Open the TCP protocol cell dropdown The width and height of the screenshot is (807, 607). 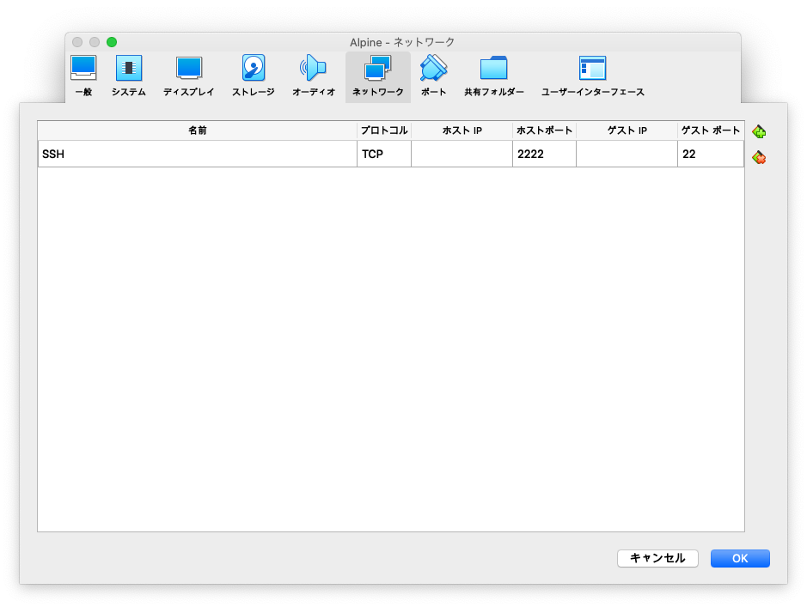pyautogui.click(x=384, y=154)
